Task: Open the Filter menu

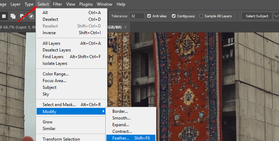Action: (57, 4)
